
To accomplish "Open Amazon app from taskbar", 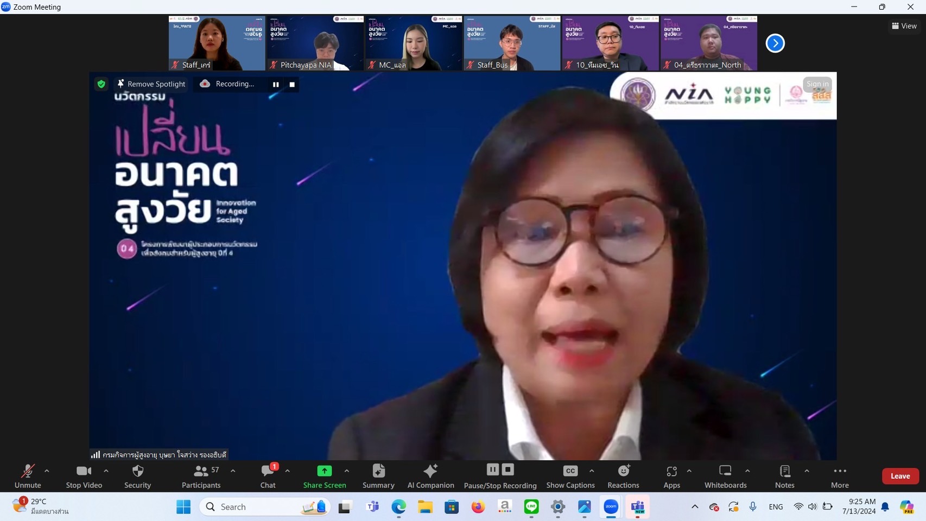I will point(505,507).
